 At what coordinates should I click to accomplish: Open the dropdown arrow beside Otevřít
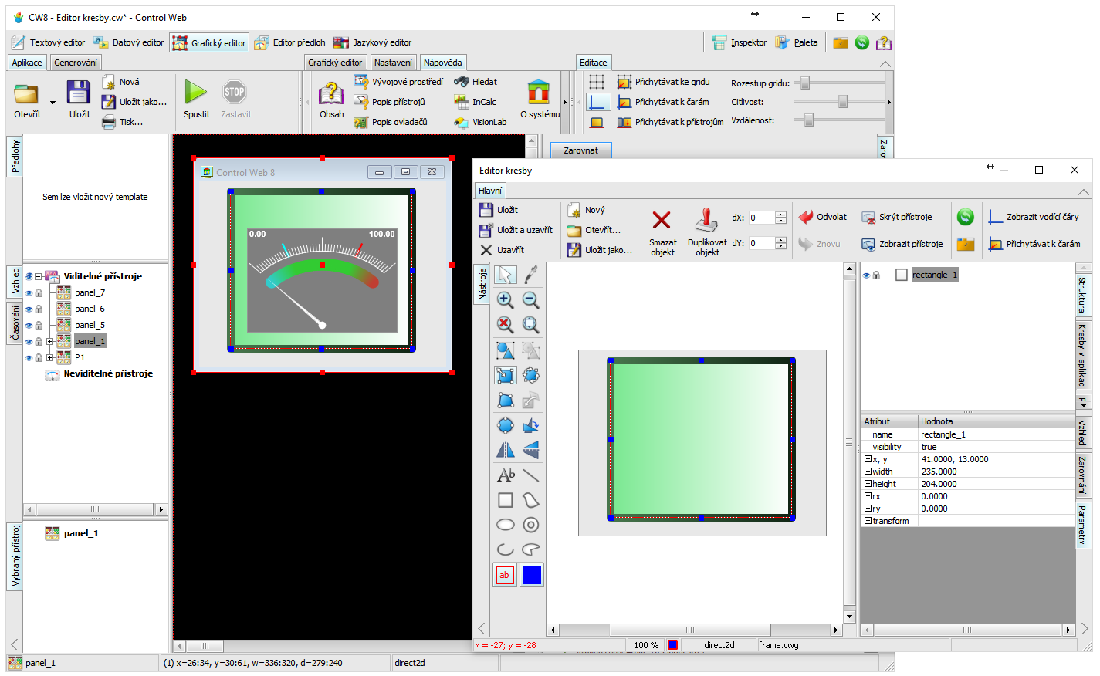(52, 102)
